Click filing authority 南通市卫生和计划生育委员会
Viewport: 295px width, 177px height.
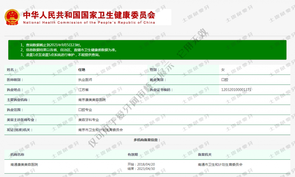pyautogui.click(x=220, y=165)
